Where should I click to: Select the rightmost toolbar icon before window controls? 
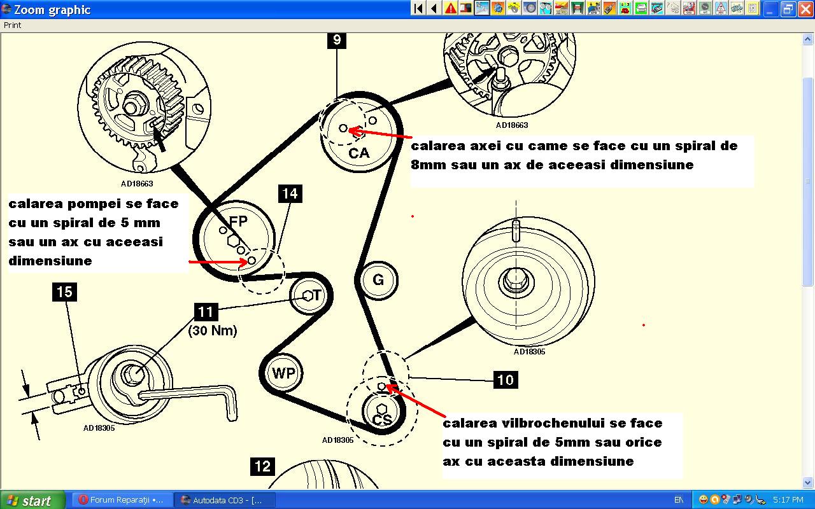pos(753,8)
